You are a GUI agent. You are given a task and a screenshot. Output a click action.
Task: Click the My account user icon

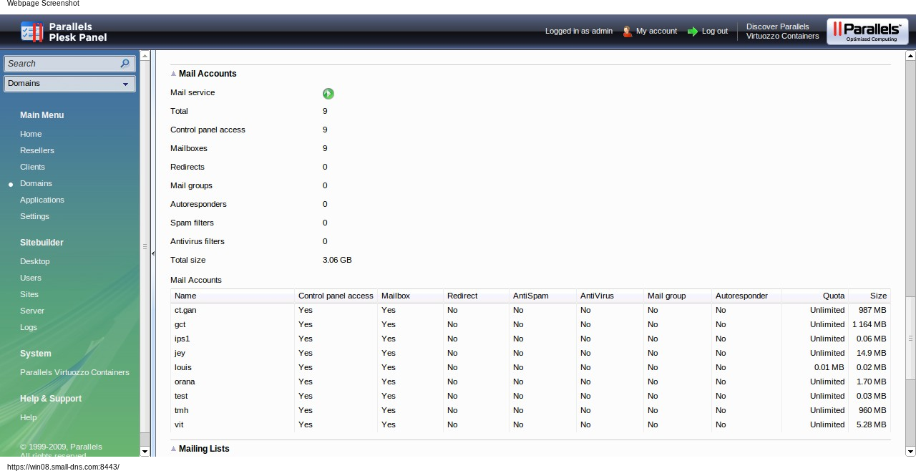click(628, 31)
